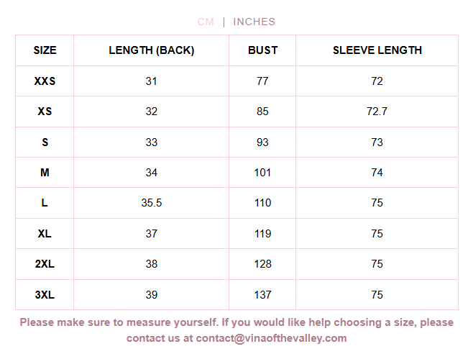Select the 3XL size row label
Image resolution: width=473 pixels, height=354 pixels.
click(45, 294)
